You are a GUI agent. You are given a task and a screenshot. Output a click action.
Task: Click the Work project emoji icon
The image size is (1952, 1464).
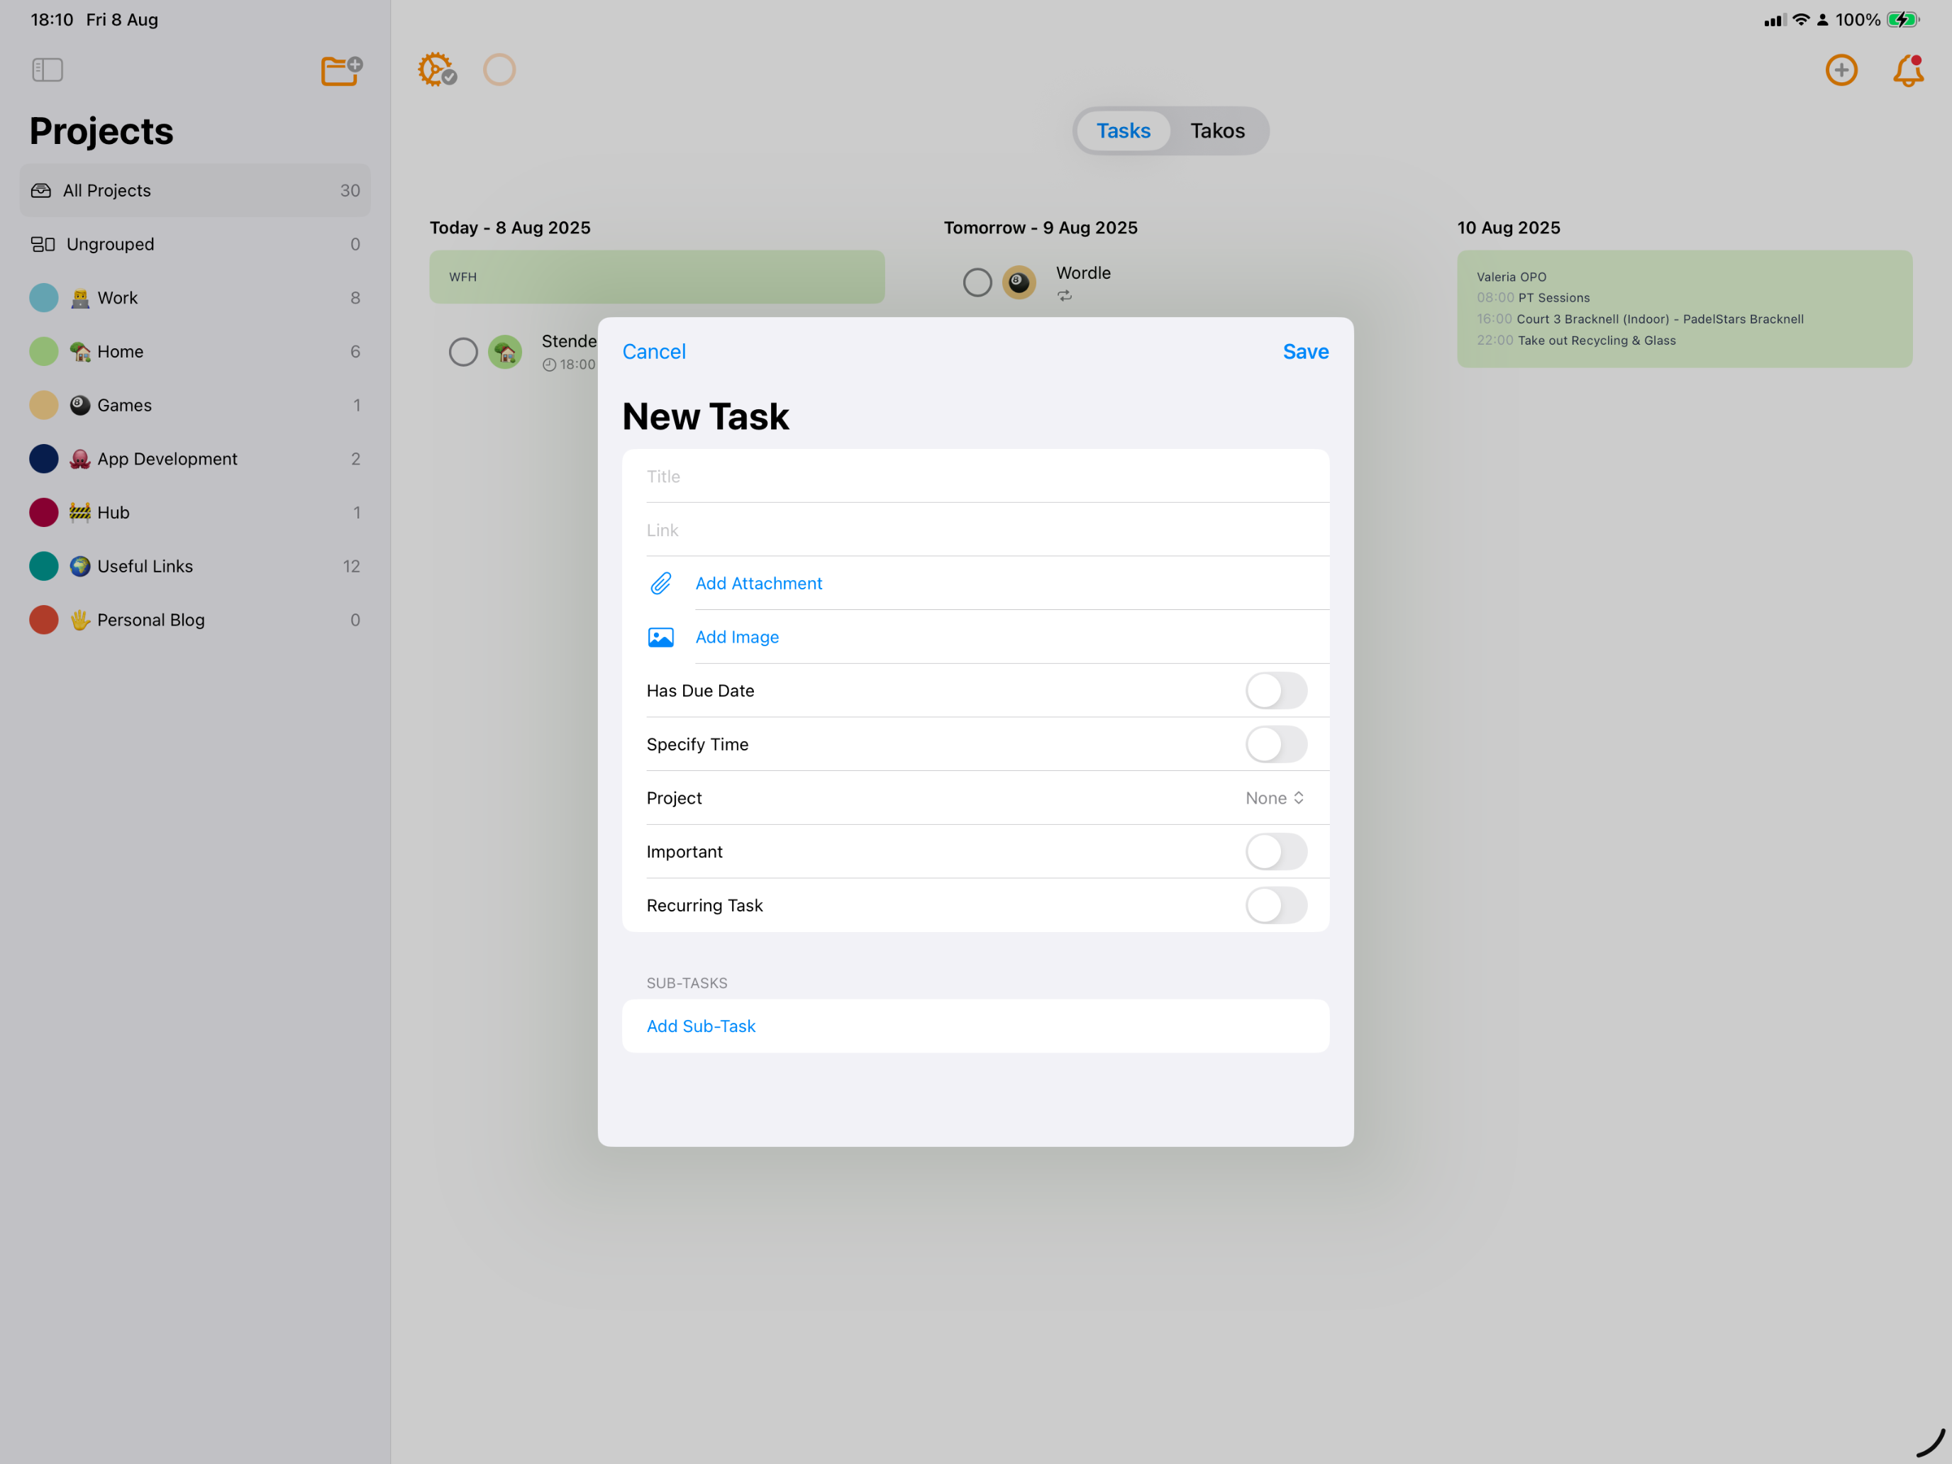80,299
